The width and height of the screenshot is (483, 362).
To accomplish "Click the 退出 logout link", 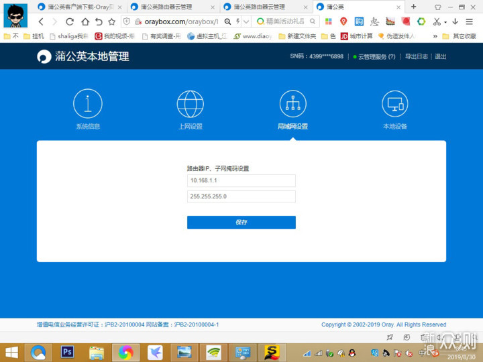I will (440, 56).
